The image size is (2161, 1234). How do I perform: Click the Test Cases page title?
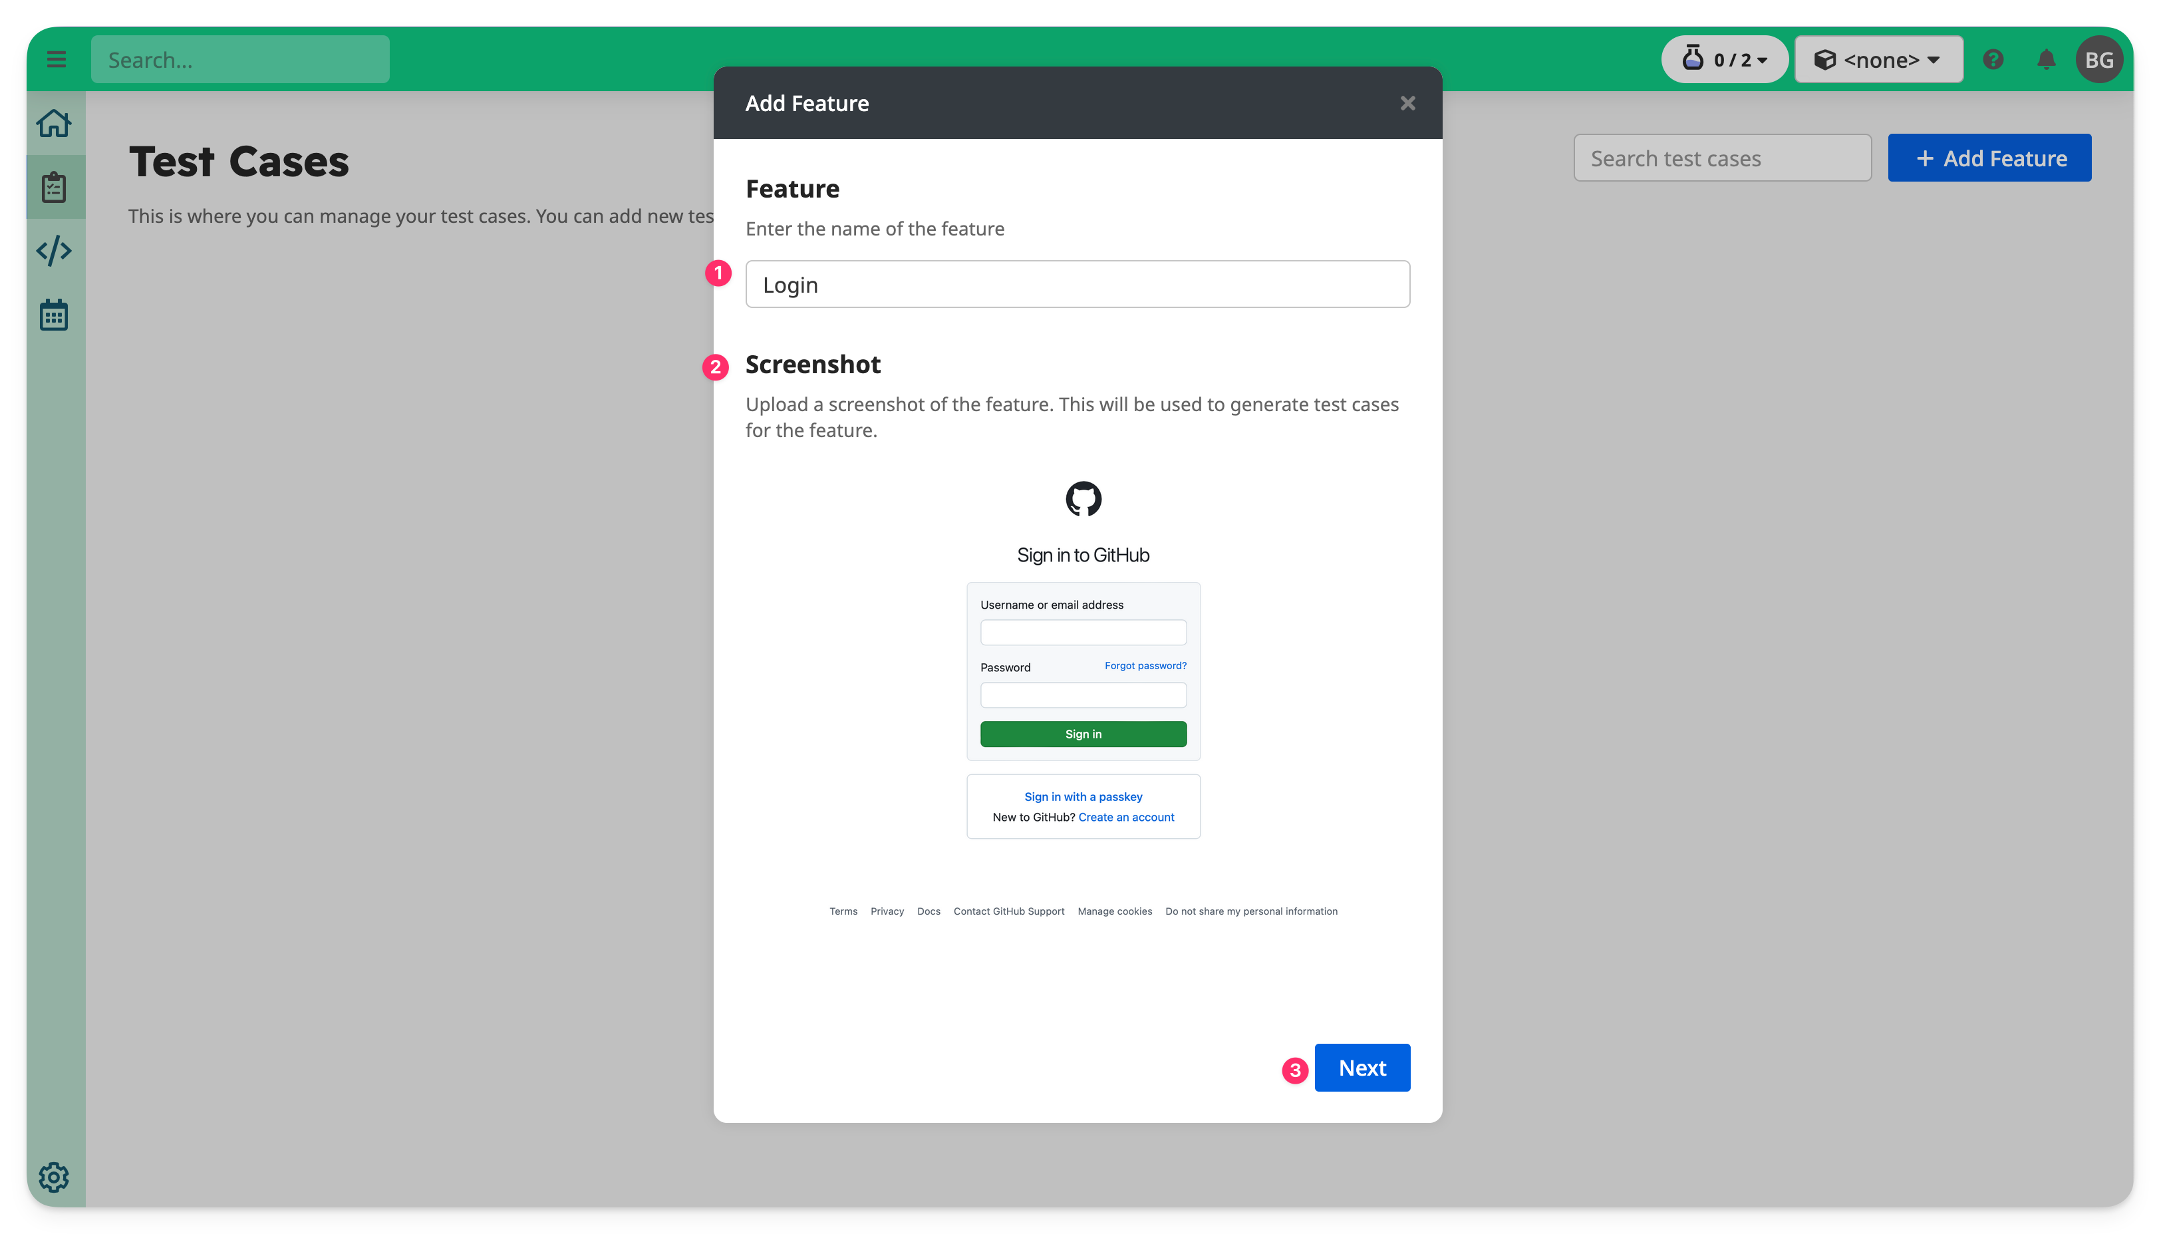coord(239,162)
